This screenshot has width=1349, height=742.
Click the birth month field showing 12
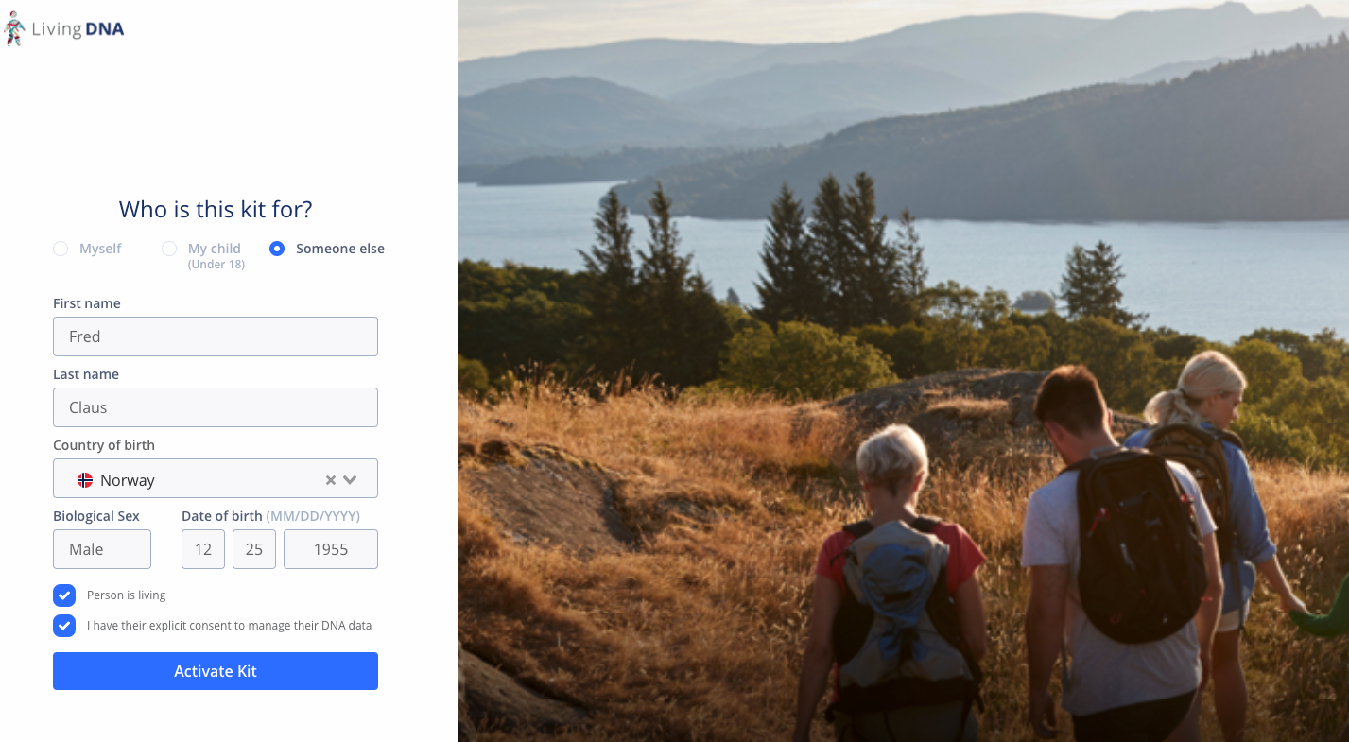coord(203,549)
